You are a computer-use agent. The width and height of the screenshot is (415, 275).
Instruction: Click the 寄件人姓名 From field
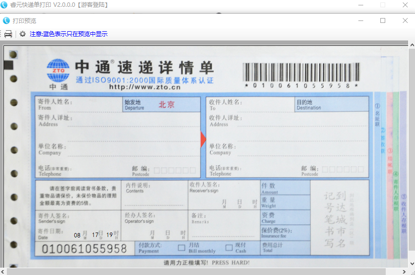coord(79,104)
